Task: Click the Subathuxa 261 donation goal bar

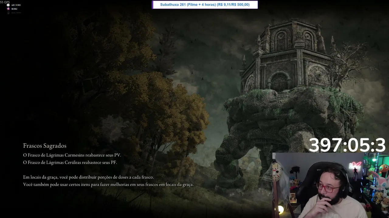Action: click(x=205, y=5)
